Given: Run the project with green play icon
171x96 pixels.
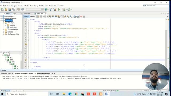Looking at the screenshot, I should pyautogui.click(x=59, y=9).
